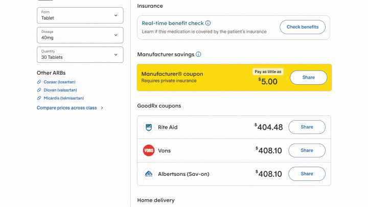
Task: Click the Albertsons pharmacy logo icon
Action: click(149, 174)
